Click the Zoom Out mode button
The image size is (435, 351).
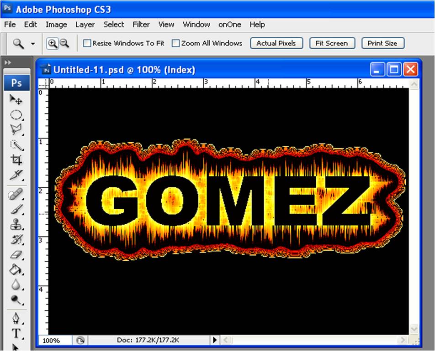pos(64,43)
